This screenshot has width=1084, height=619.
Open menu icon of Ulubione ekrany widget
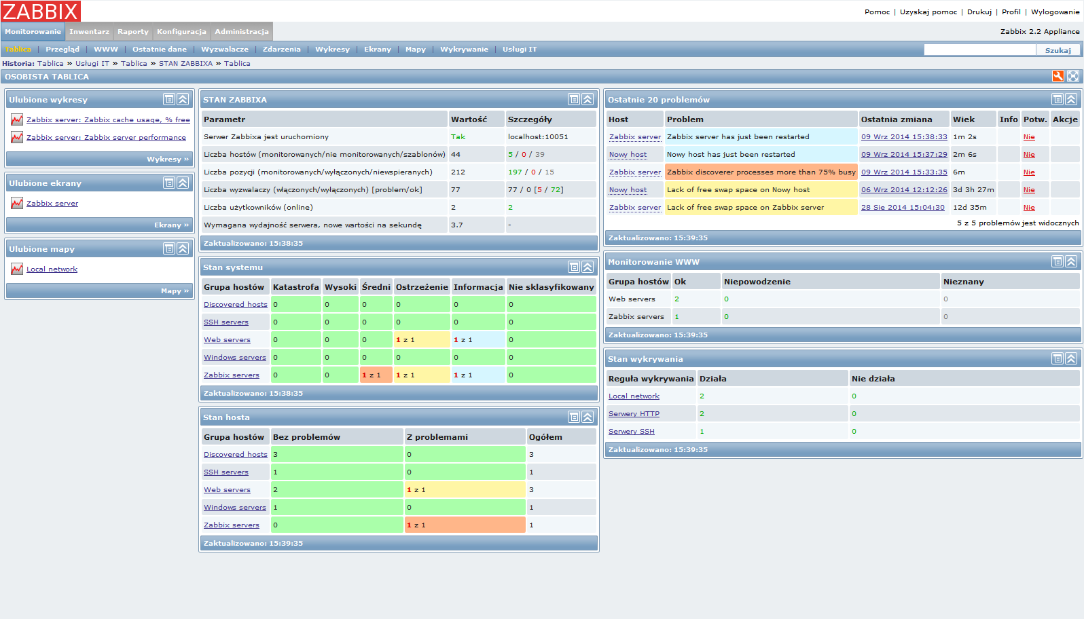pos(169,183)
